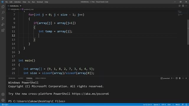Open the Run and Debug view

(x=3, y=24)
